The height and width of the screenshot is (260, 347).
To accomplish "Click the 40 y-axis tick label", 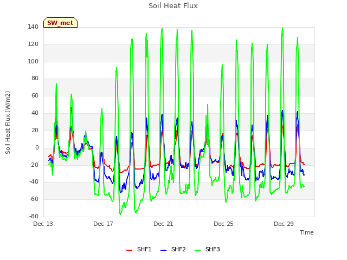I will (x=35, y=113).
